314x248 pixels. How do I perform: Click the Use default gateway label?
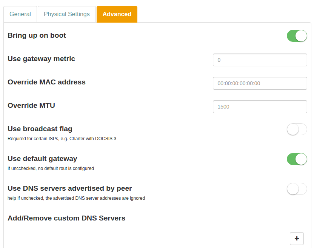tap(42, 159)
